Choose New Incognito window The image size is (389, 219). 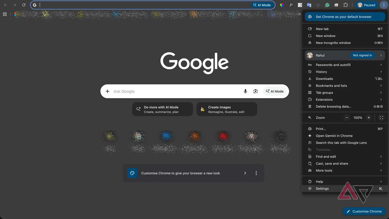[x=345, y=43]
